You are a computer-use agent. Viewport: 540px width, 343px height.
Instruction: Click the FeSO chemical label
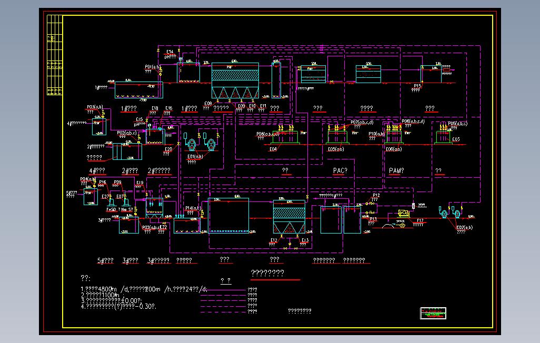[x=111, y=209]
